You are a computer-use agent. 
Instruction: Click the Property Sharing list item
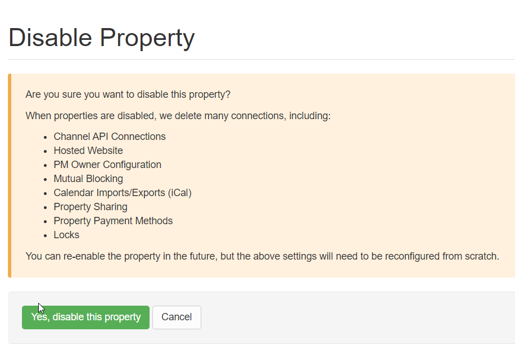click(x=90, y=207)
